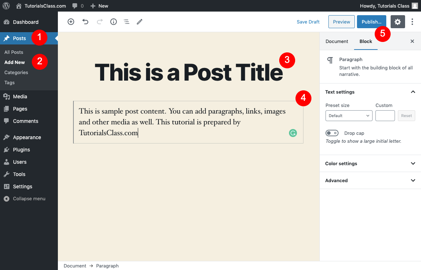Click the Publish button
421x270 pixels.
coord(371,22)
